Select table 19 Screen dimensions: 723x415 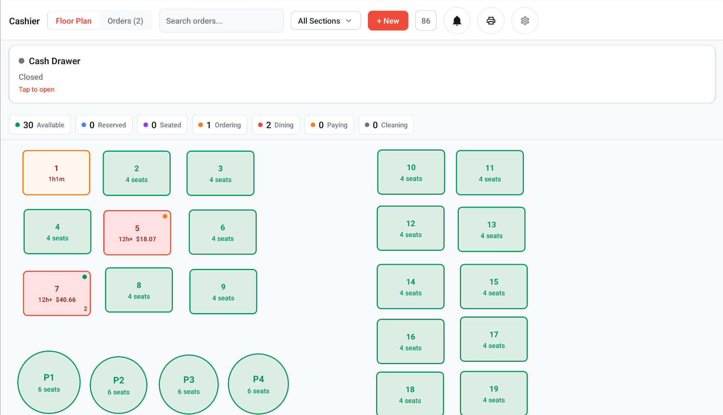click(x=494, y=393)
